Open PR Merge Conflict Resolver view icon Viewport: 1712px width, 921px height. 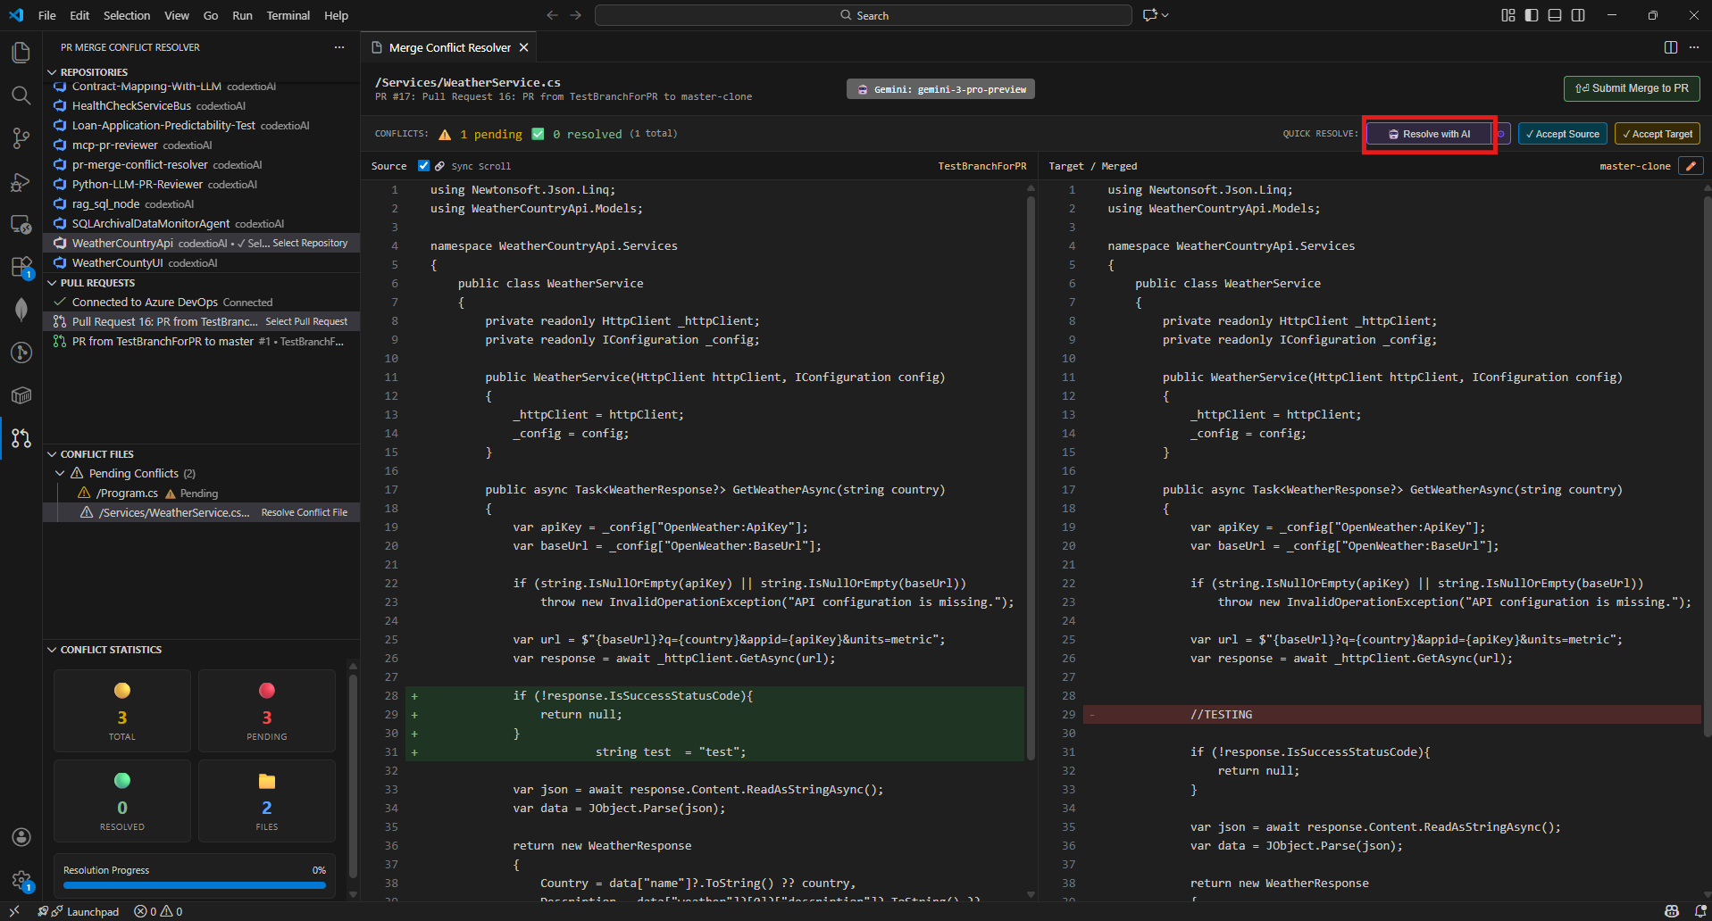click(21, 438)
